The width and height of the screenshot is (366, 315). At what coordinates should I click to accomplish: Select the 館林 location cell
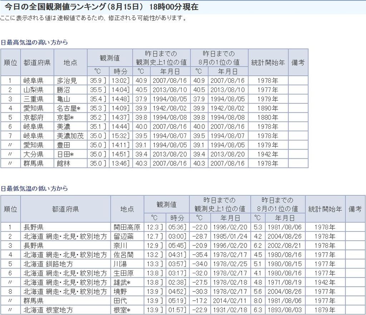[x=64, y=163]
